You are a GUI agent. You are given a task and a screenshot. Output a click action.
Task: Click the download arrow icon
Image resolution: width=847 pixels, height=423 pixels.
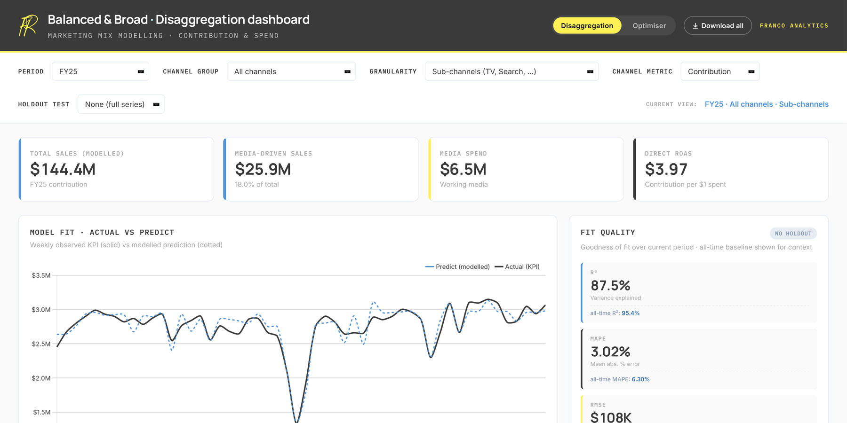coord(695,26)
